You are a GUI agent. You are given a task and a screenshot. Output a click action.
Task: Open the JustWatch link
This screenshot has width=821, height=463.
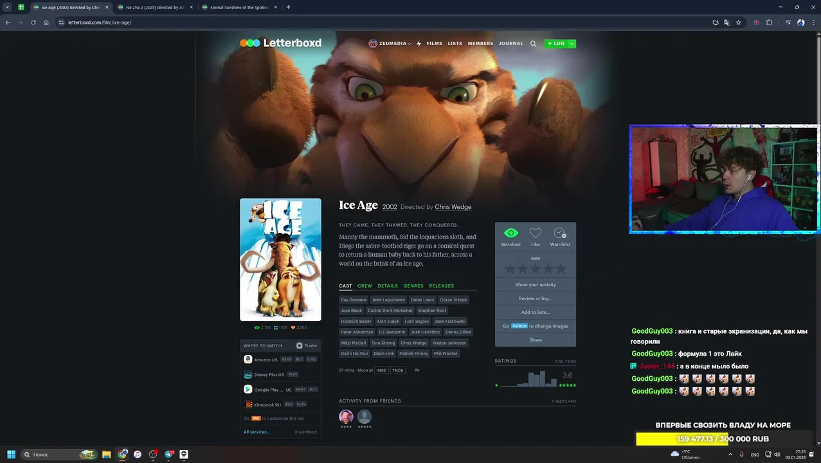point(306,432)
